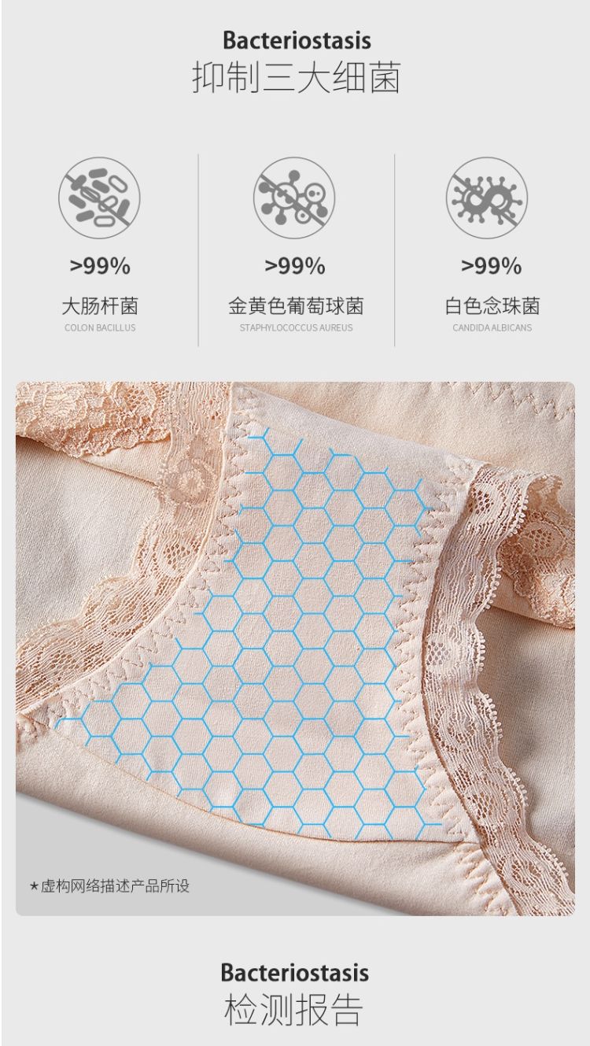This screenshot has height=1046, width=590.
Task: Click the STAPHYLOCOCCUS AUREUS caption
Action: click(296, 327)
